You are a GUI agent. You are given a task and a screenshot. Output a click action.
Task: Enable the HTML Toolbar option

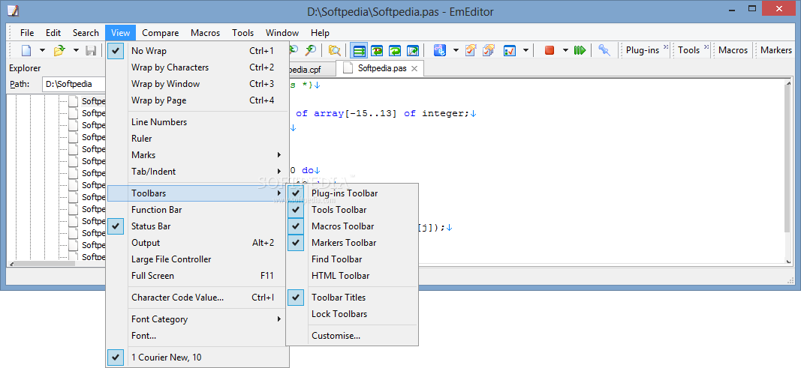click(x=353, y=276)
